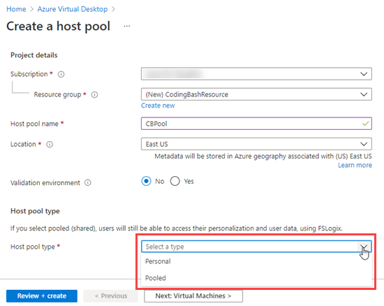Open the Learn more link
Viewport: 384px width, 306px height.
pyautogui.click(x=355, y=166)
